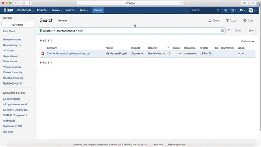
Task: Open favourite filter All open issues
Action: (12, 99)
